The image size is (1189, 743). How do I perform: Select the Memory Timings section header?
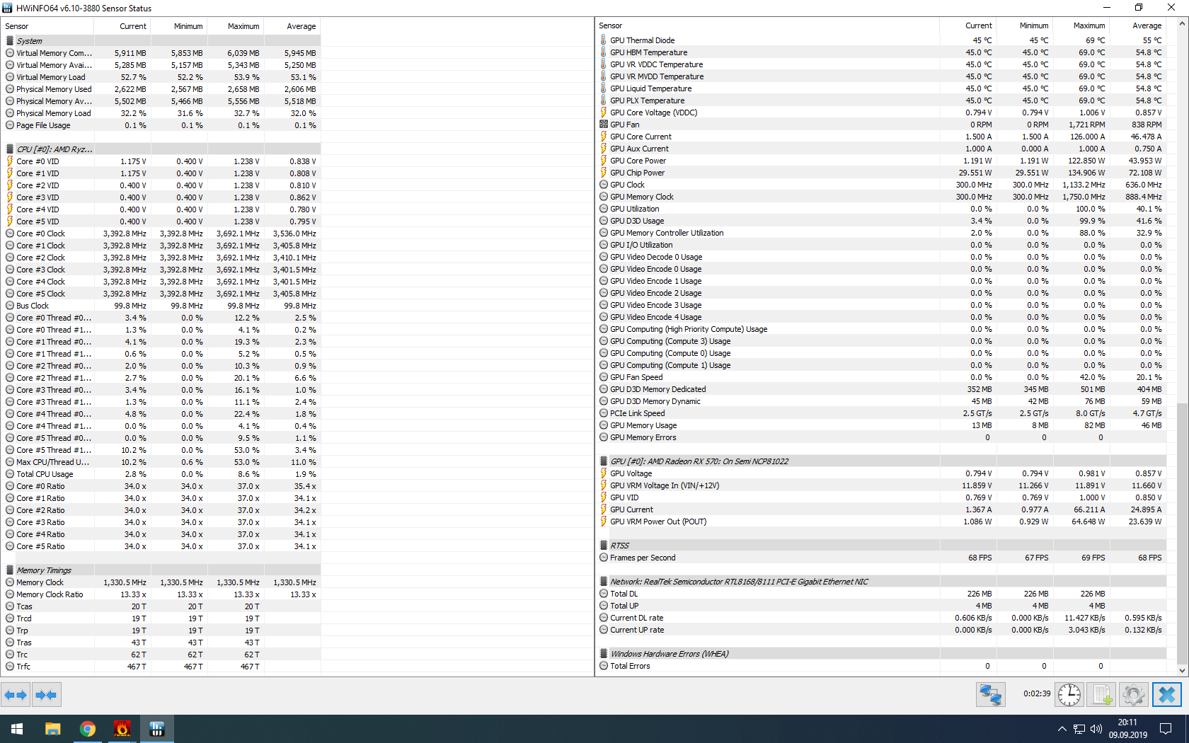point(161,570)
